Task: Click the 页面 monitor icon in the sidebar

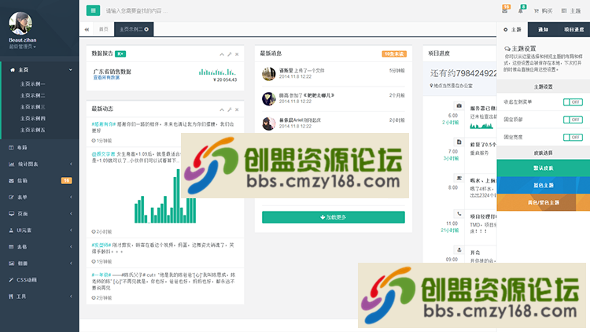Action: click(x=11, y=214)
